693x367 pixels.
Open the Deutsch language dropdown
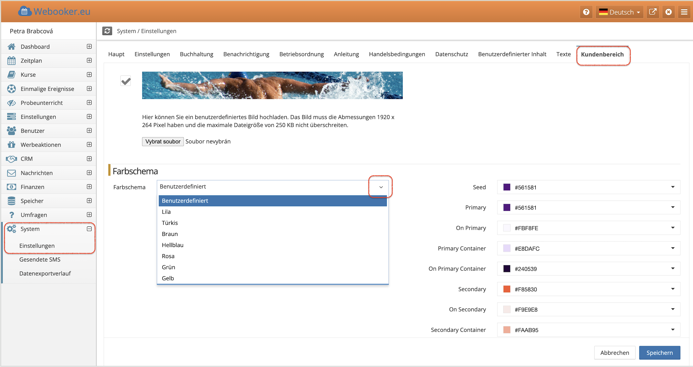[620, 12]
